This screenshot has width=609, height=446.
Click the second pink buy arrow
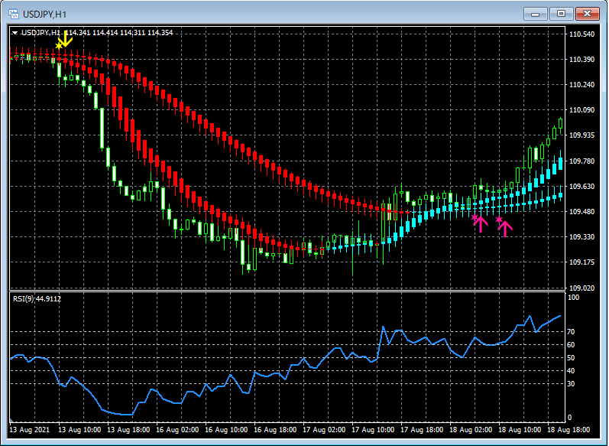coord(505,229)
